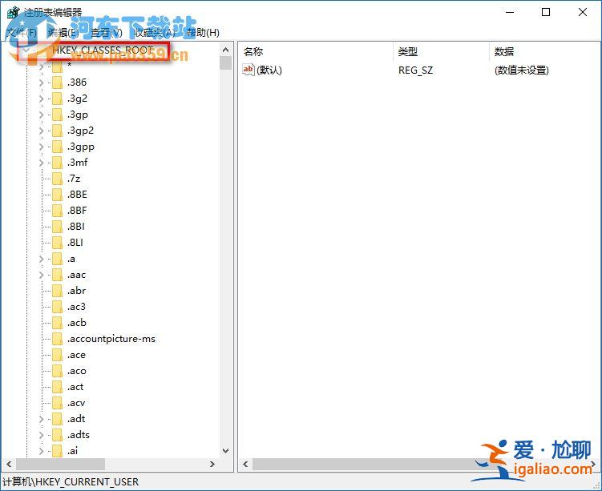Click the .3gp folder icon
Viewport: 602px width, 491px height.
pos(57,115)
